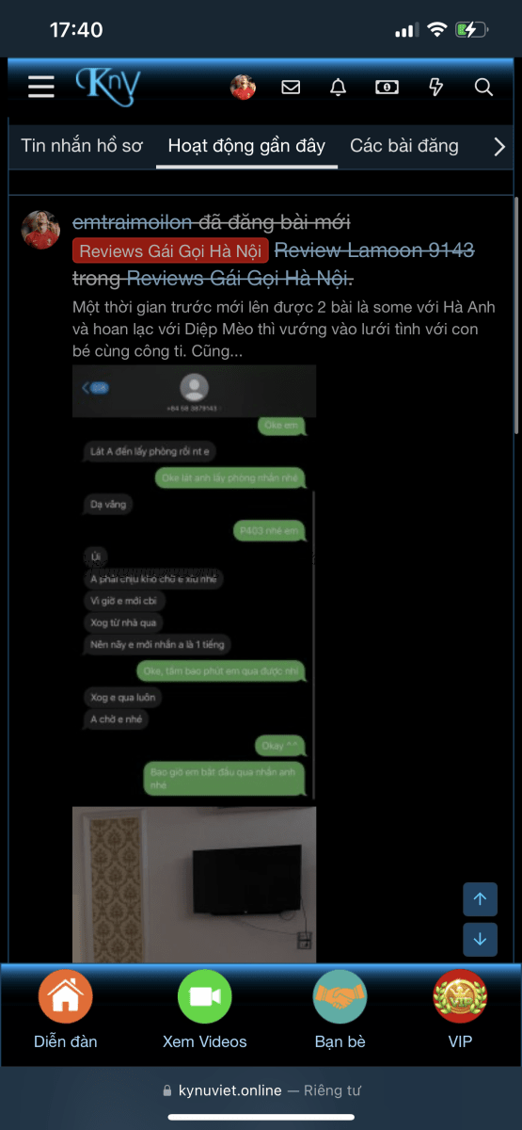The image size is (522, 1130).
Task: Switch to Tin nhắn hồ sơ tab
Action: click(x=82, y=146)
